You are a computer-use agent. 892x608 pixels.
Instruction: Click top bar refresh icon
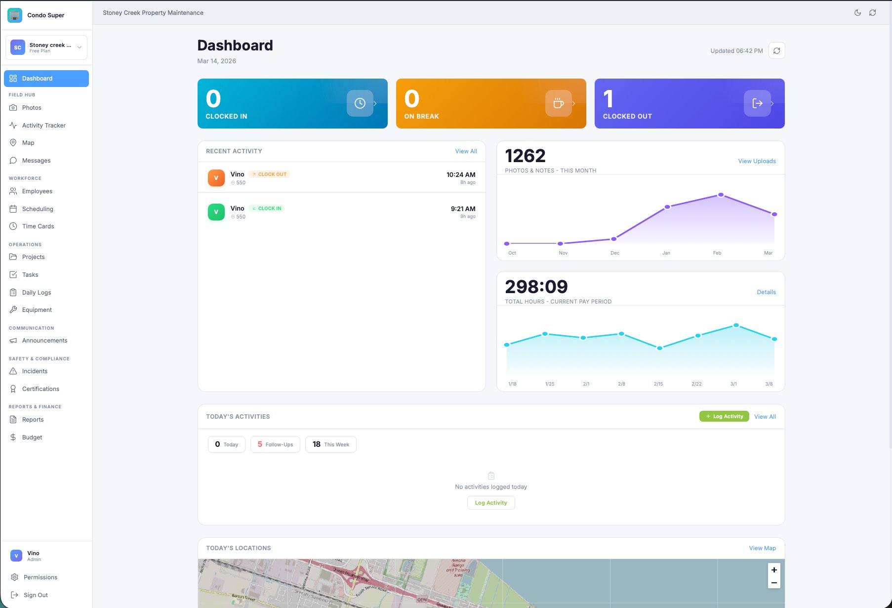coord(873,13)
